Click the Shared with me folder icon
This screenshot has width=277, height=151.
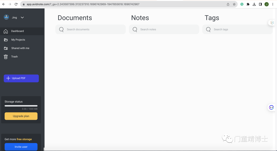(x=6, y=48)
